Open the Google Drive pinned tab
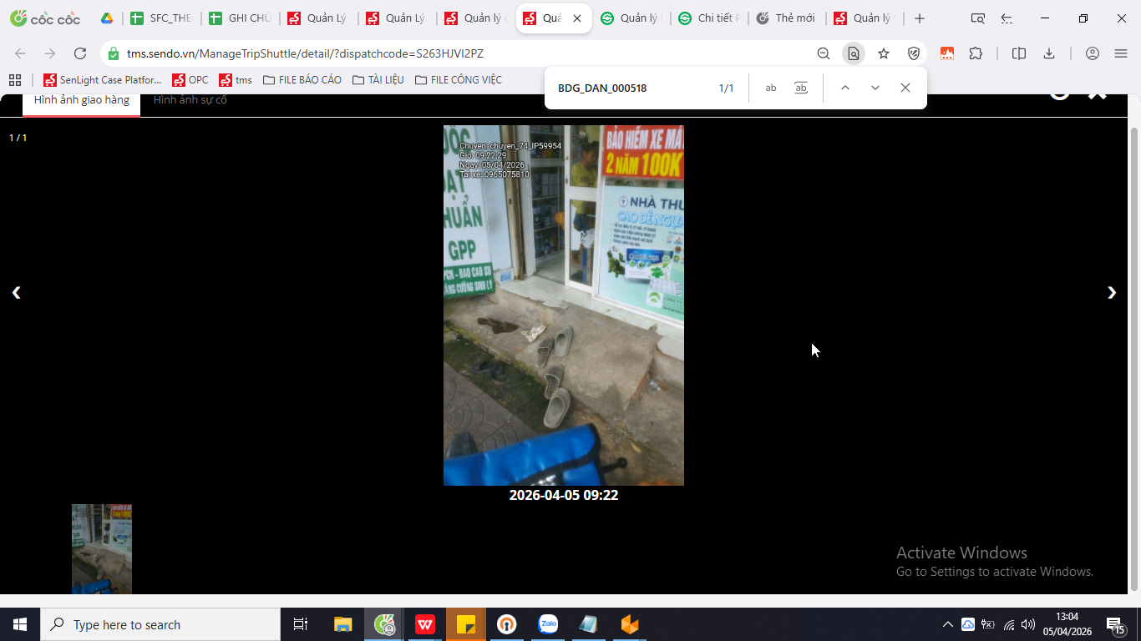This screenshot has height=641, width=1141. click(x=107, y=18)
